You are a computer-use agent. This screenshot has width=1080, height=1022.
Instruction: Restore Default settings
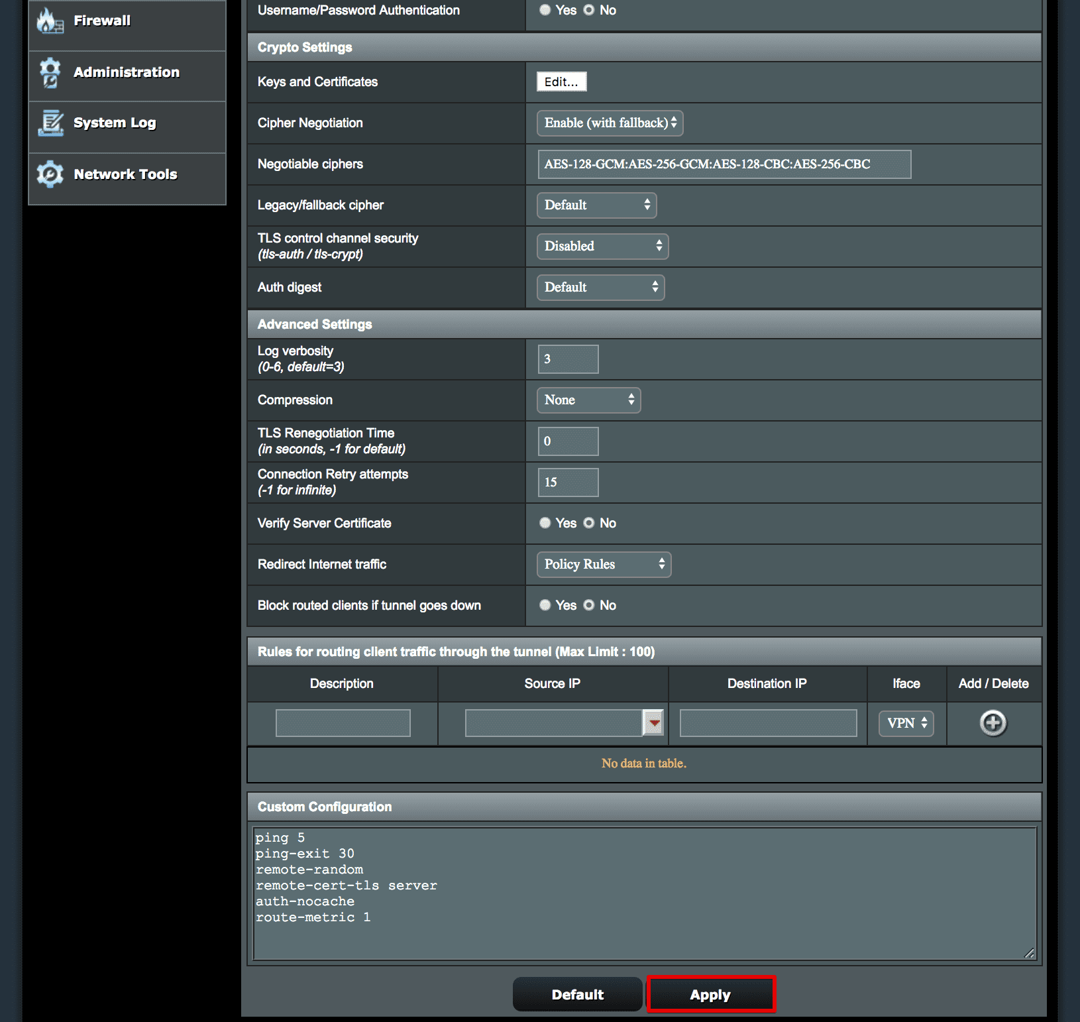(x=577, y=994)
